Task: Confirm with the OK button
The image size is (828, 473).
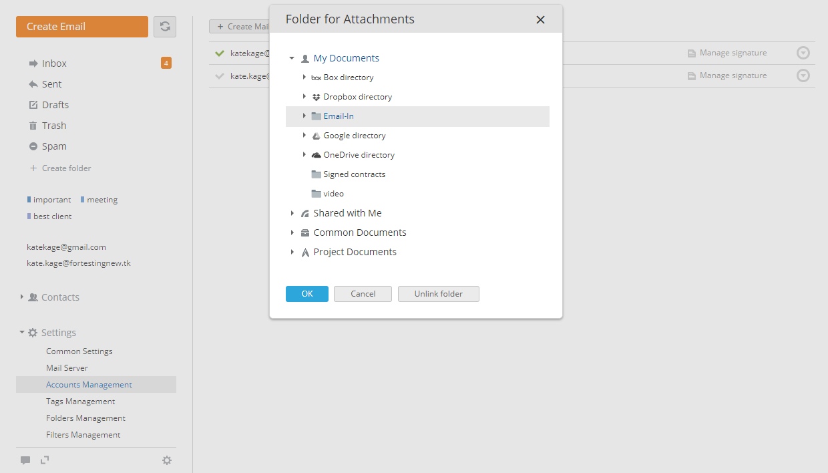Action: tap(307, 294)
